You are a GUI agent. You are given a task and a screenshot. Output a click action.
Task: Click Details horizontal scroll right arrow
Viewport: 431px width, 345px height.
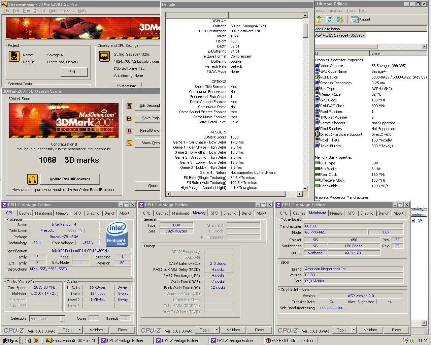click(300, 194)
